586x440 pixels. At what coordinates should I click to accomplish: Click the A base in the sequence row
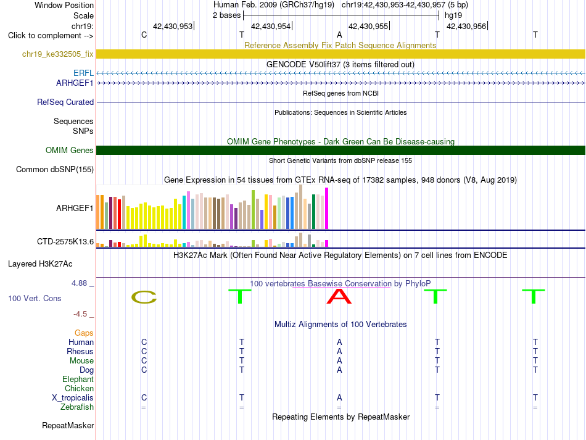point(339,35)
